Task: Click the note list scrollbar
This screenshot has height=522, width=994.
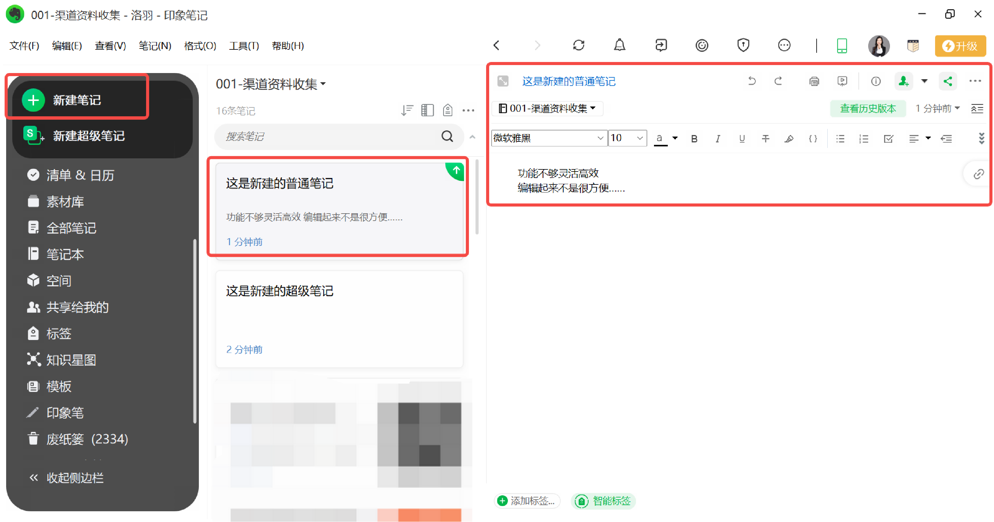Action: tap(477, 197)
